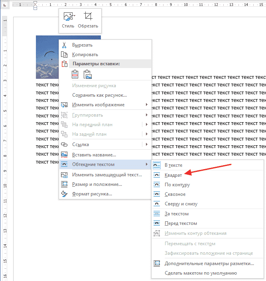The image size is (266, 281).
Task: Click the Copy (Копировать) icon
Action: (x=64, y=55)
